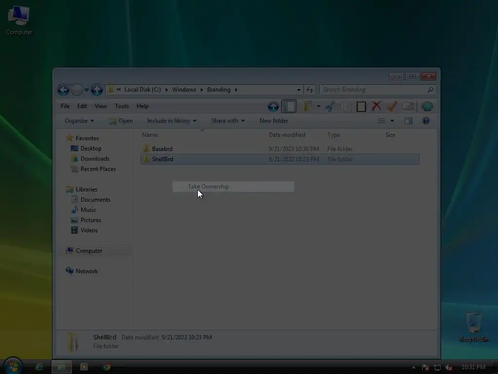Click the Windows Start orb
Viewport: 498px width, 374px height.
[x=13, y=366]
